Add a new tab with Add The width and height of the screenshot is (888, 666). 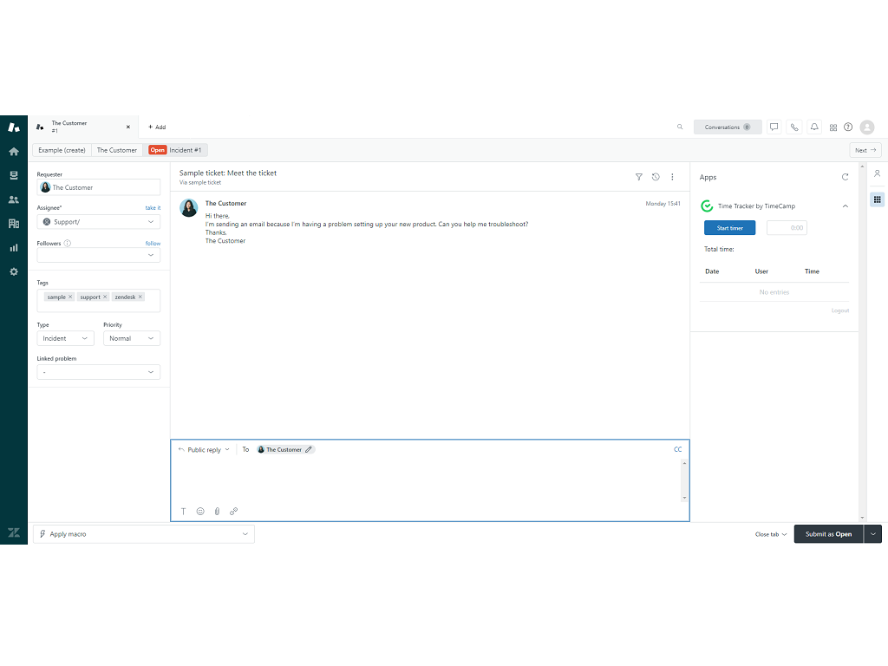tap(157, 127)
